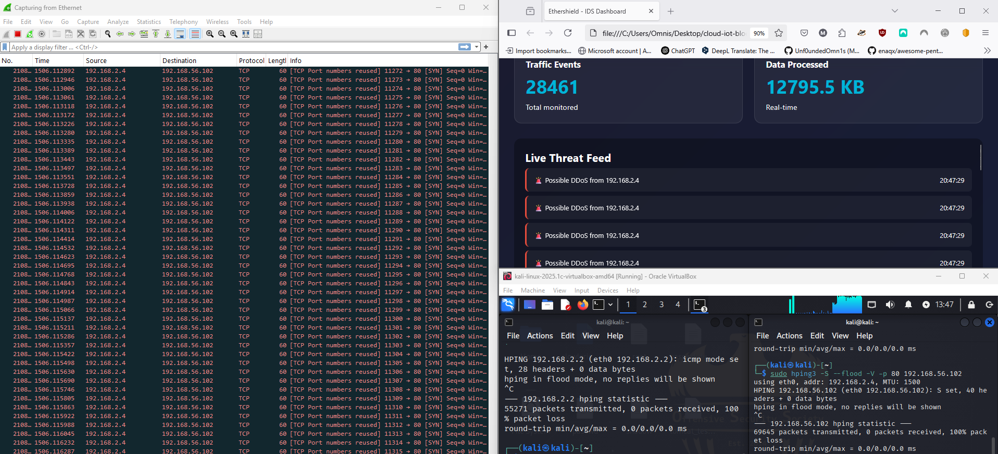998x454 pixels.
Task: Open Kali applications menu dragon icon
Action: click(x=508, y=305)
